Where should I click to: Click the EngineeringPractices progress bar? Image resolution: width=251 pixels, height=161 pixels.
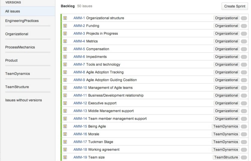coord(28,26)
